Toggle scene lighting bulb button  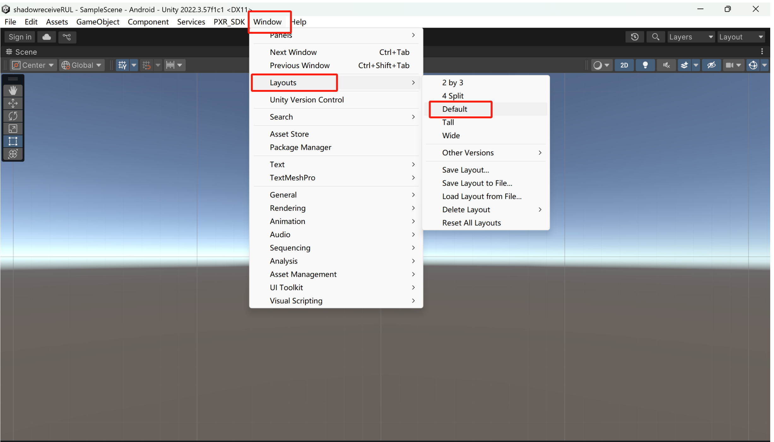click(x=645, y=65)
